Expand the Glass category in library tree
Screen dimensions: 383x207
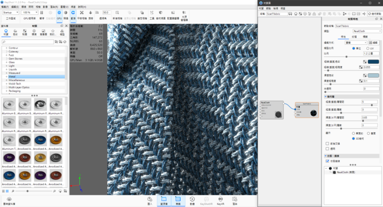tap(7, 62)
